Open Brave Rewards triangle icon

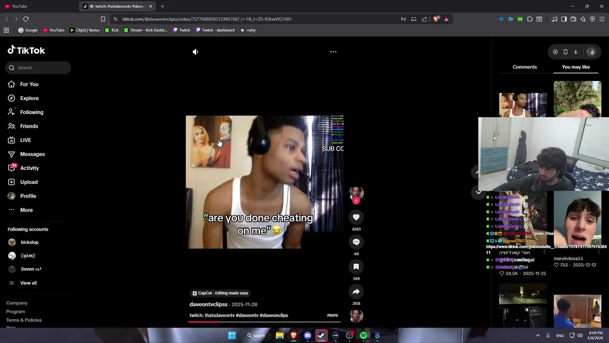click(446, 19)
